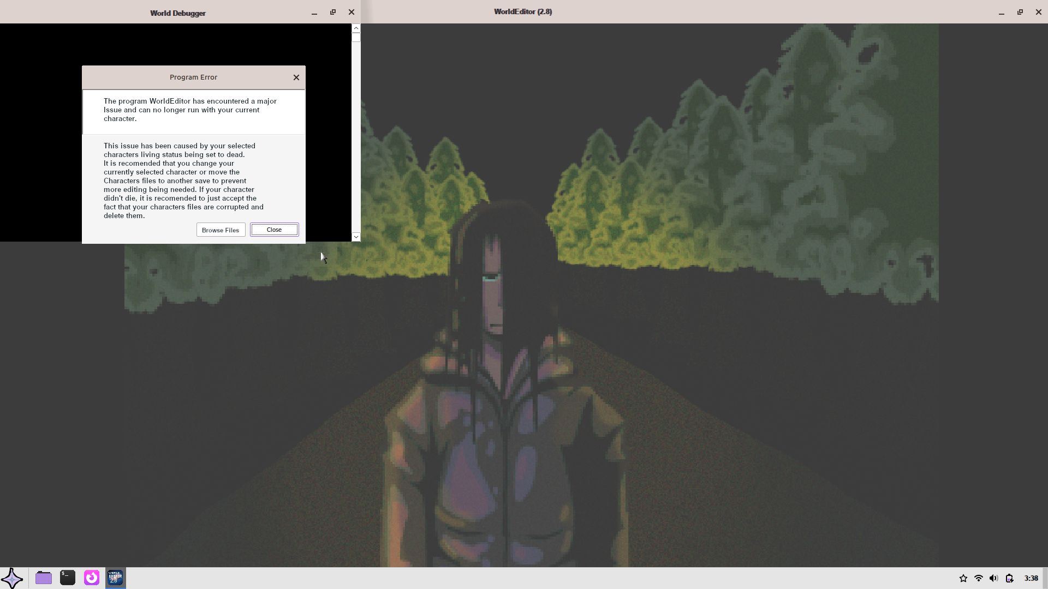The image size is (1048, 589).
Task: Minimize the World Debugger window
Action: [x=314, y=13]
